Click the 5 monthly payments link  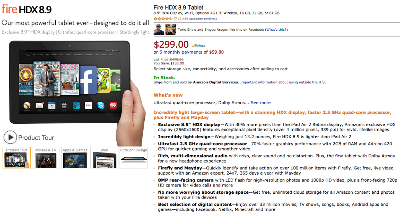tap(181, 52)
